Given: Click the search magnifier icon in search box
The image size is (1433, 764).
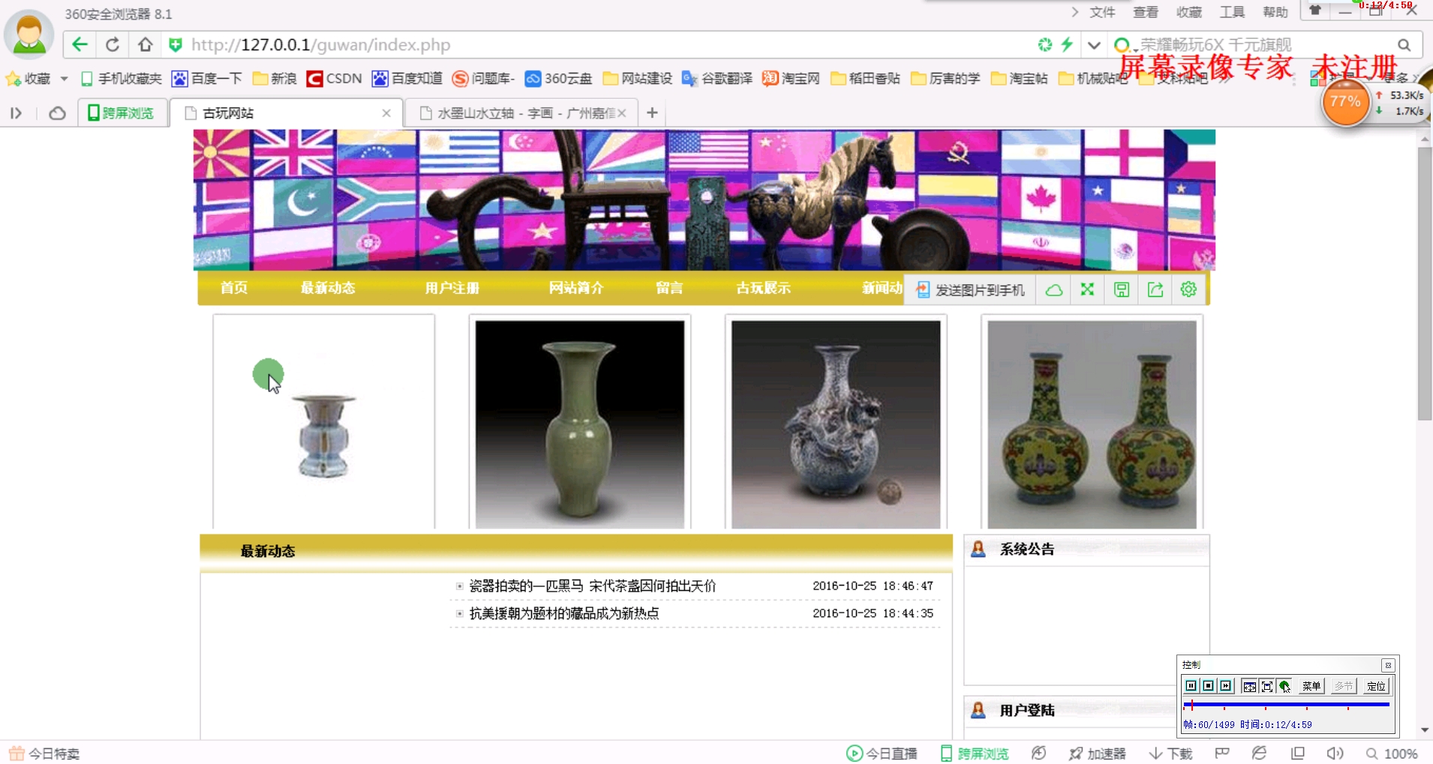Looking at the screenshot, I should click(1404, 45).
